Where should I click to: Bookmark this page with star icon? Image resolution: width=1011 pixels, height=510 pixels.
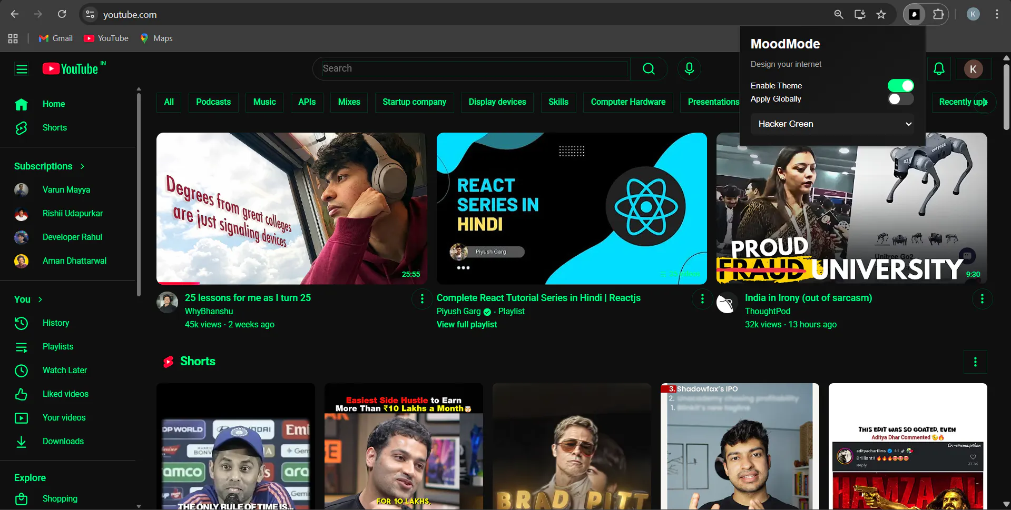(x=881, y=14)
